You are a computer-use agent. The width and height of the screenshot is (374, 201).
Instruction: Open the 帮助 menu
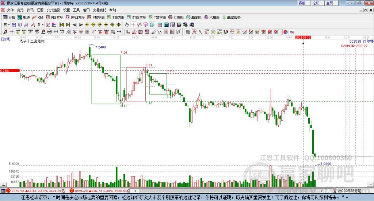pos(112,10)
